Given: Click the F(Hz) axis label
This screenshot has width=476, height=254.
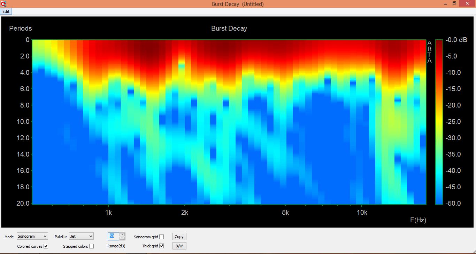Looking at the screenshot, I should tap(418, 220).
